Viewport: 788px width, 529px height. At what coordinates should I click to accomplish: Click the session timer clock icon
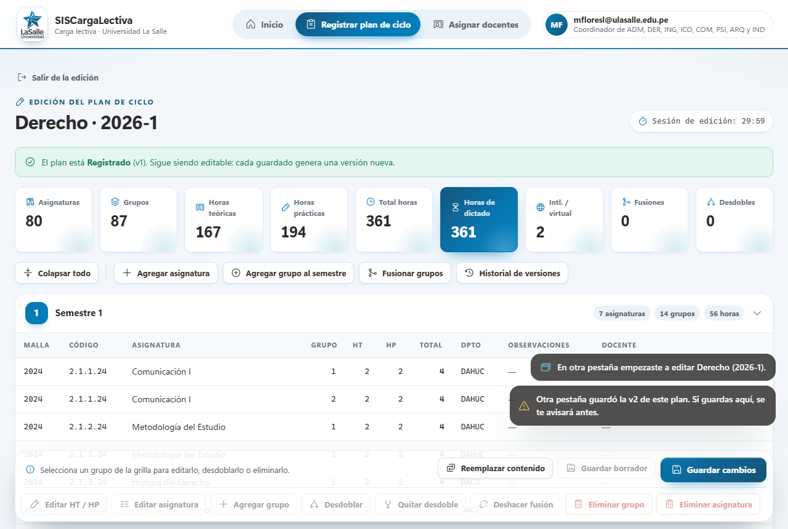coord(643,121)
